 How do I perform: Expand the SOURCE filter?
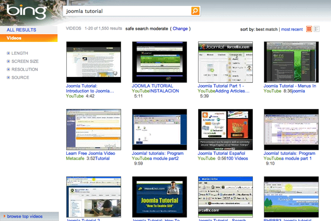(x=18, y=77)
